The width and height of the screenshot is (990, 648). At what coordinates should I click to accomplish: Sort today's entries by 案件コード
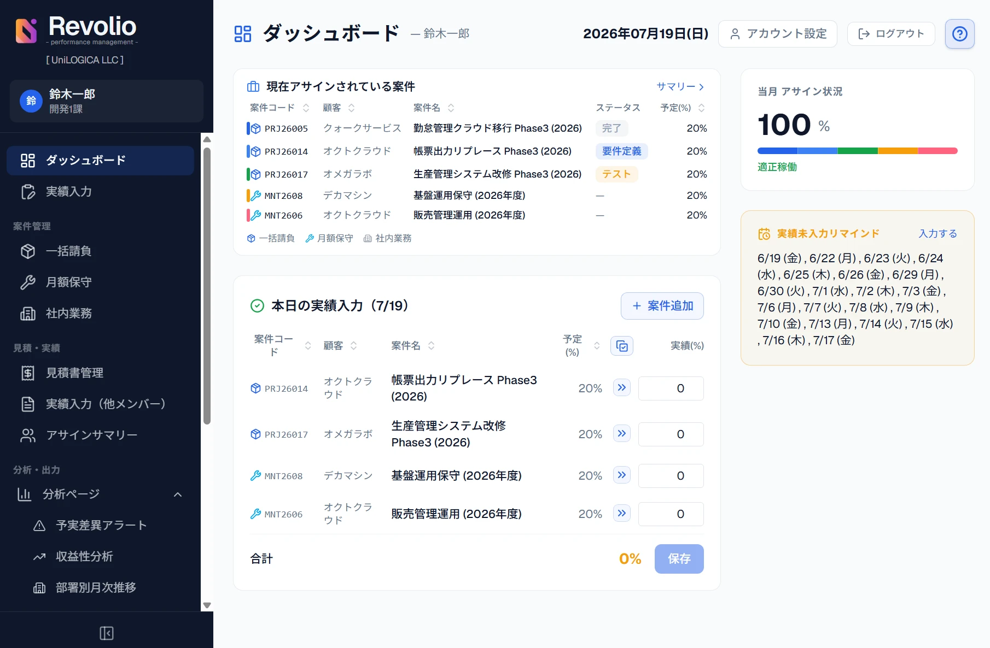[308, 346]
